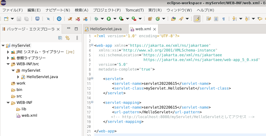Click the Collapse All icon in explorer
266x136 pixels.
(60, 38)
